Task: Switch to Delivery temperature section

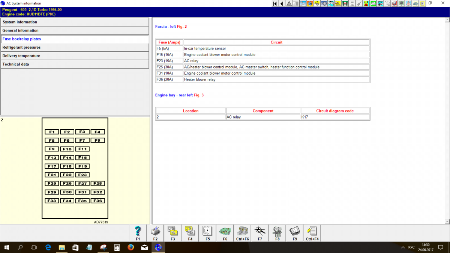Action: [75, 56]
